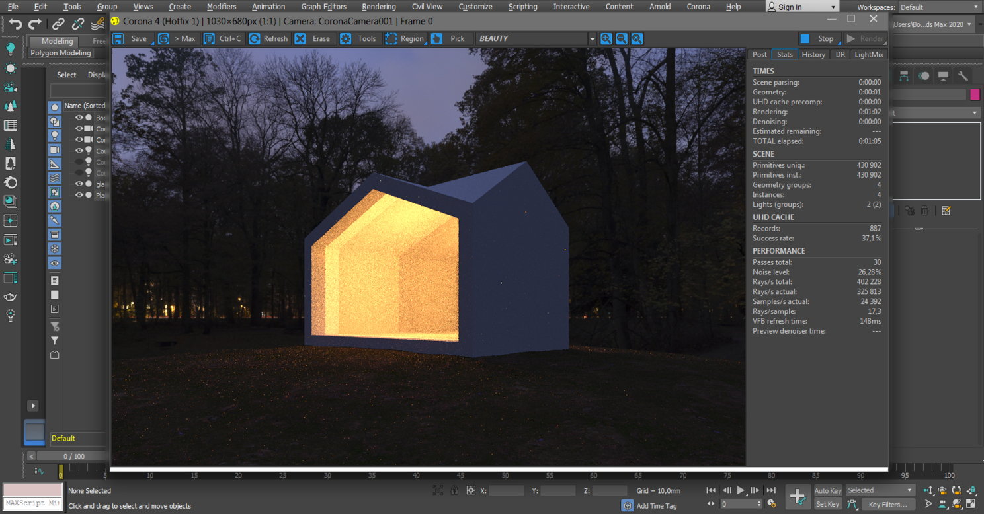Toggle visibility eye of Plane object
984x514 pixels.
tap(79, 195)
